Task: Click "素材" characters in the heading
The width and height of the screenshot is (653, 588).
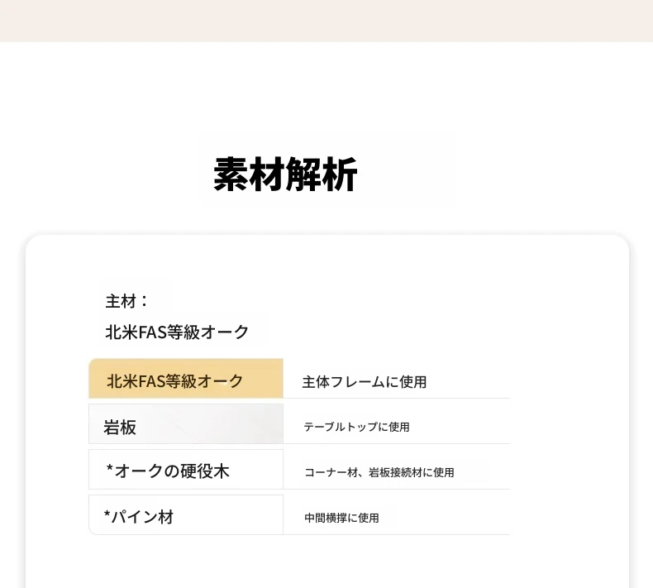Action: tap(249, 175)
